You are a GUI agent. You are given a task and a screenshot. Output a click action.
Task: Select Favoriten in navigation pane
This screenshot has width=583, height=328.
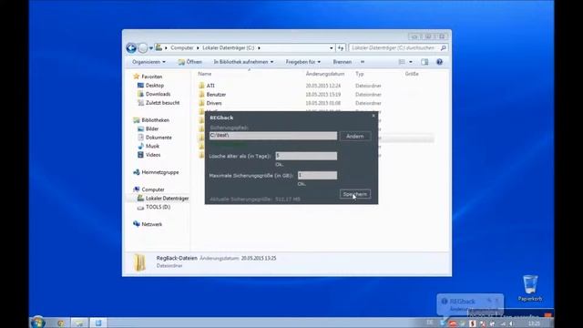[148, 77]
